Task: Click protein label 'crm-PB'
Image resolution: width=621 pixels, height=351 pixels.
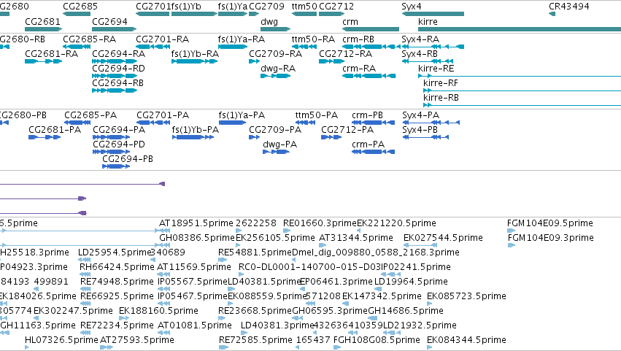Action: pyautogui.click(x=367, y=115)
